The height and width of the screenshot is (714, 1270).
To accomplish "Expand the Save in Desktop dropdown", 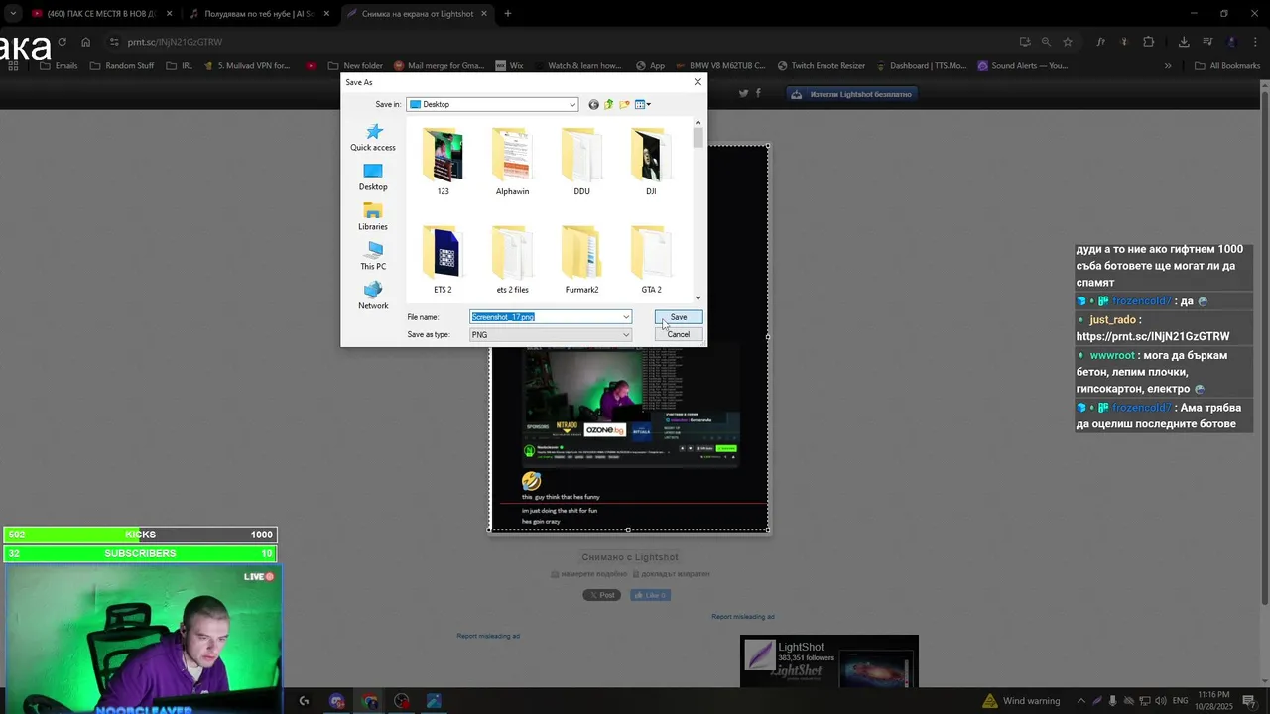I will click(x=572, y=104).
